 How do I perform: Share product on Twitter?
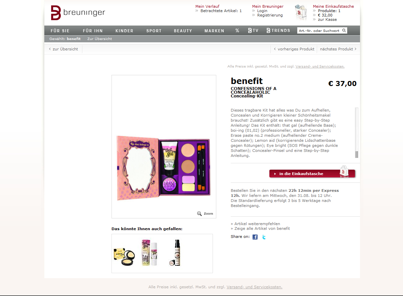pos(264,237)
